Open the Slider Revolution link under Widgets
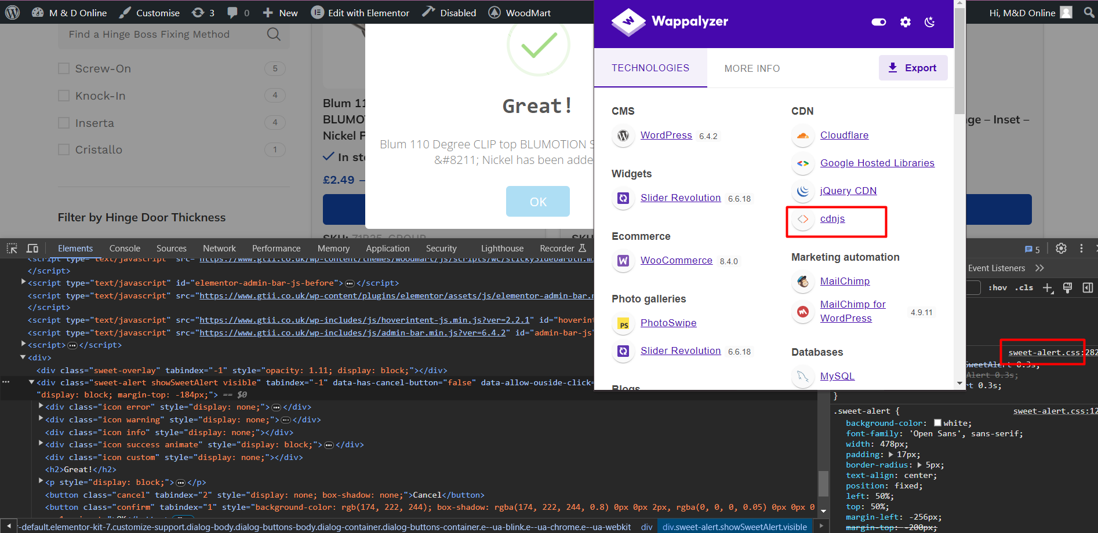 681,198
